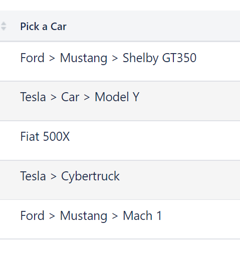Select the Tesla Car Model Y row

click(120, 101)
